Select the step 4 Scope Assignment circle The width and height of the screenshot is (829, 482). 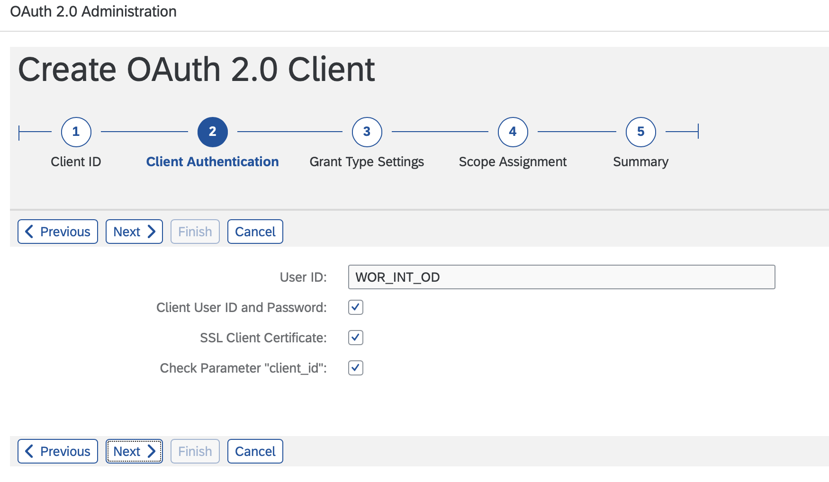[513, 132]
